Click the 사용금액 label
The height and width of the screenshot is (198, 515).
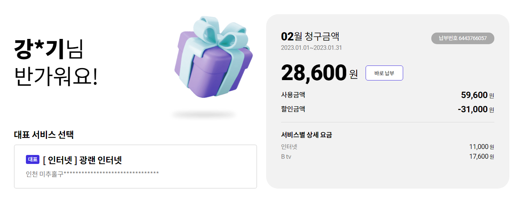[x=293, y=95]
